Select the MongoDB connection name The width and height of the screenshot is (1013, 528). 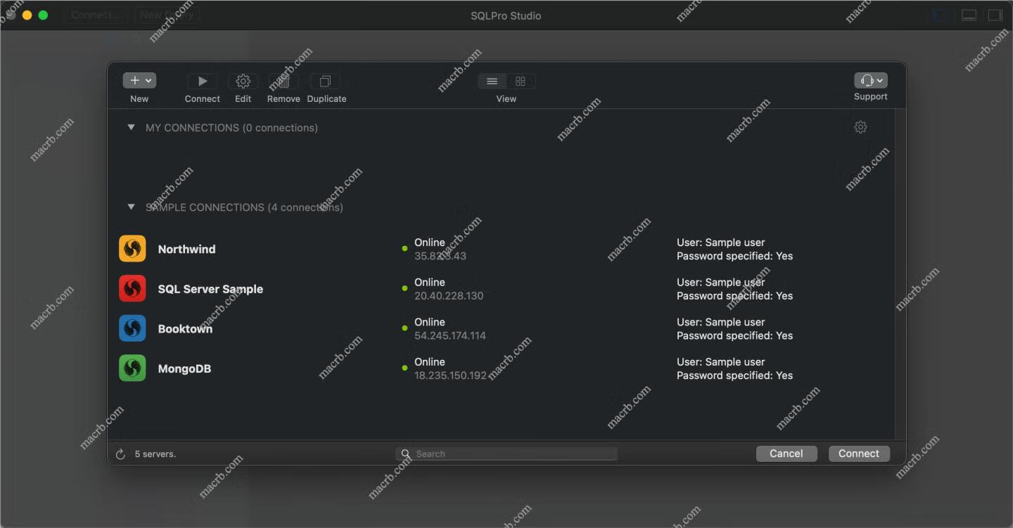184,369
